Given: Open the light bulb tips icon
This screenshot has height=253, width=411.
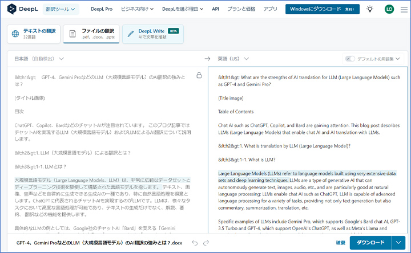Looking at the screenshot, I should (x=370, y=9).
